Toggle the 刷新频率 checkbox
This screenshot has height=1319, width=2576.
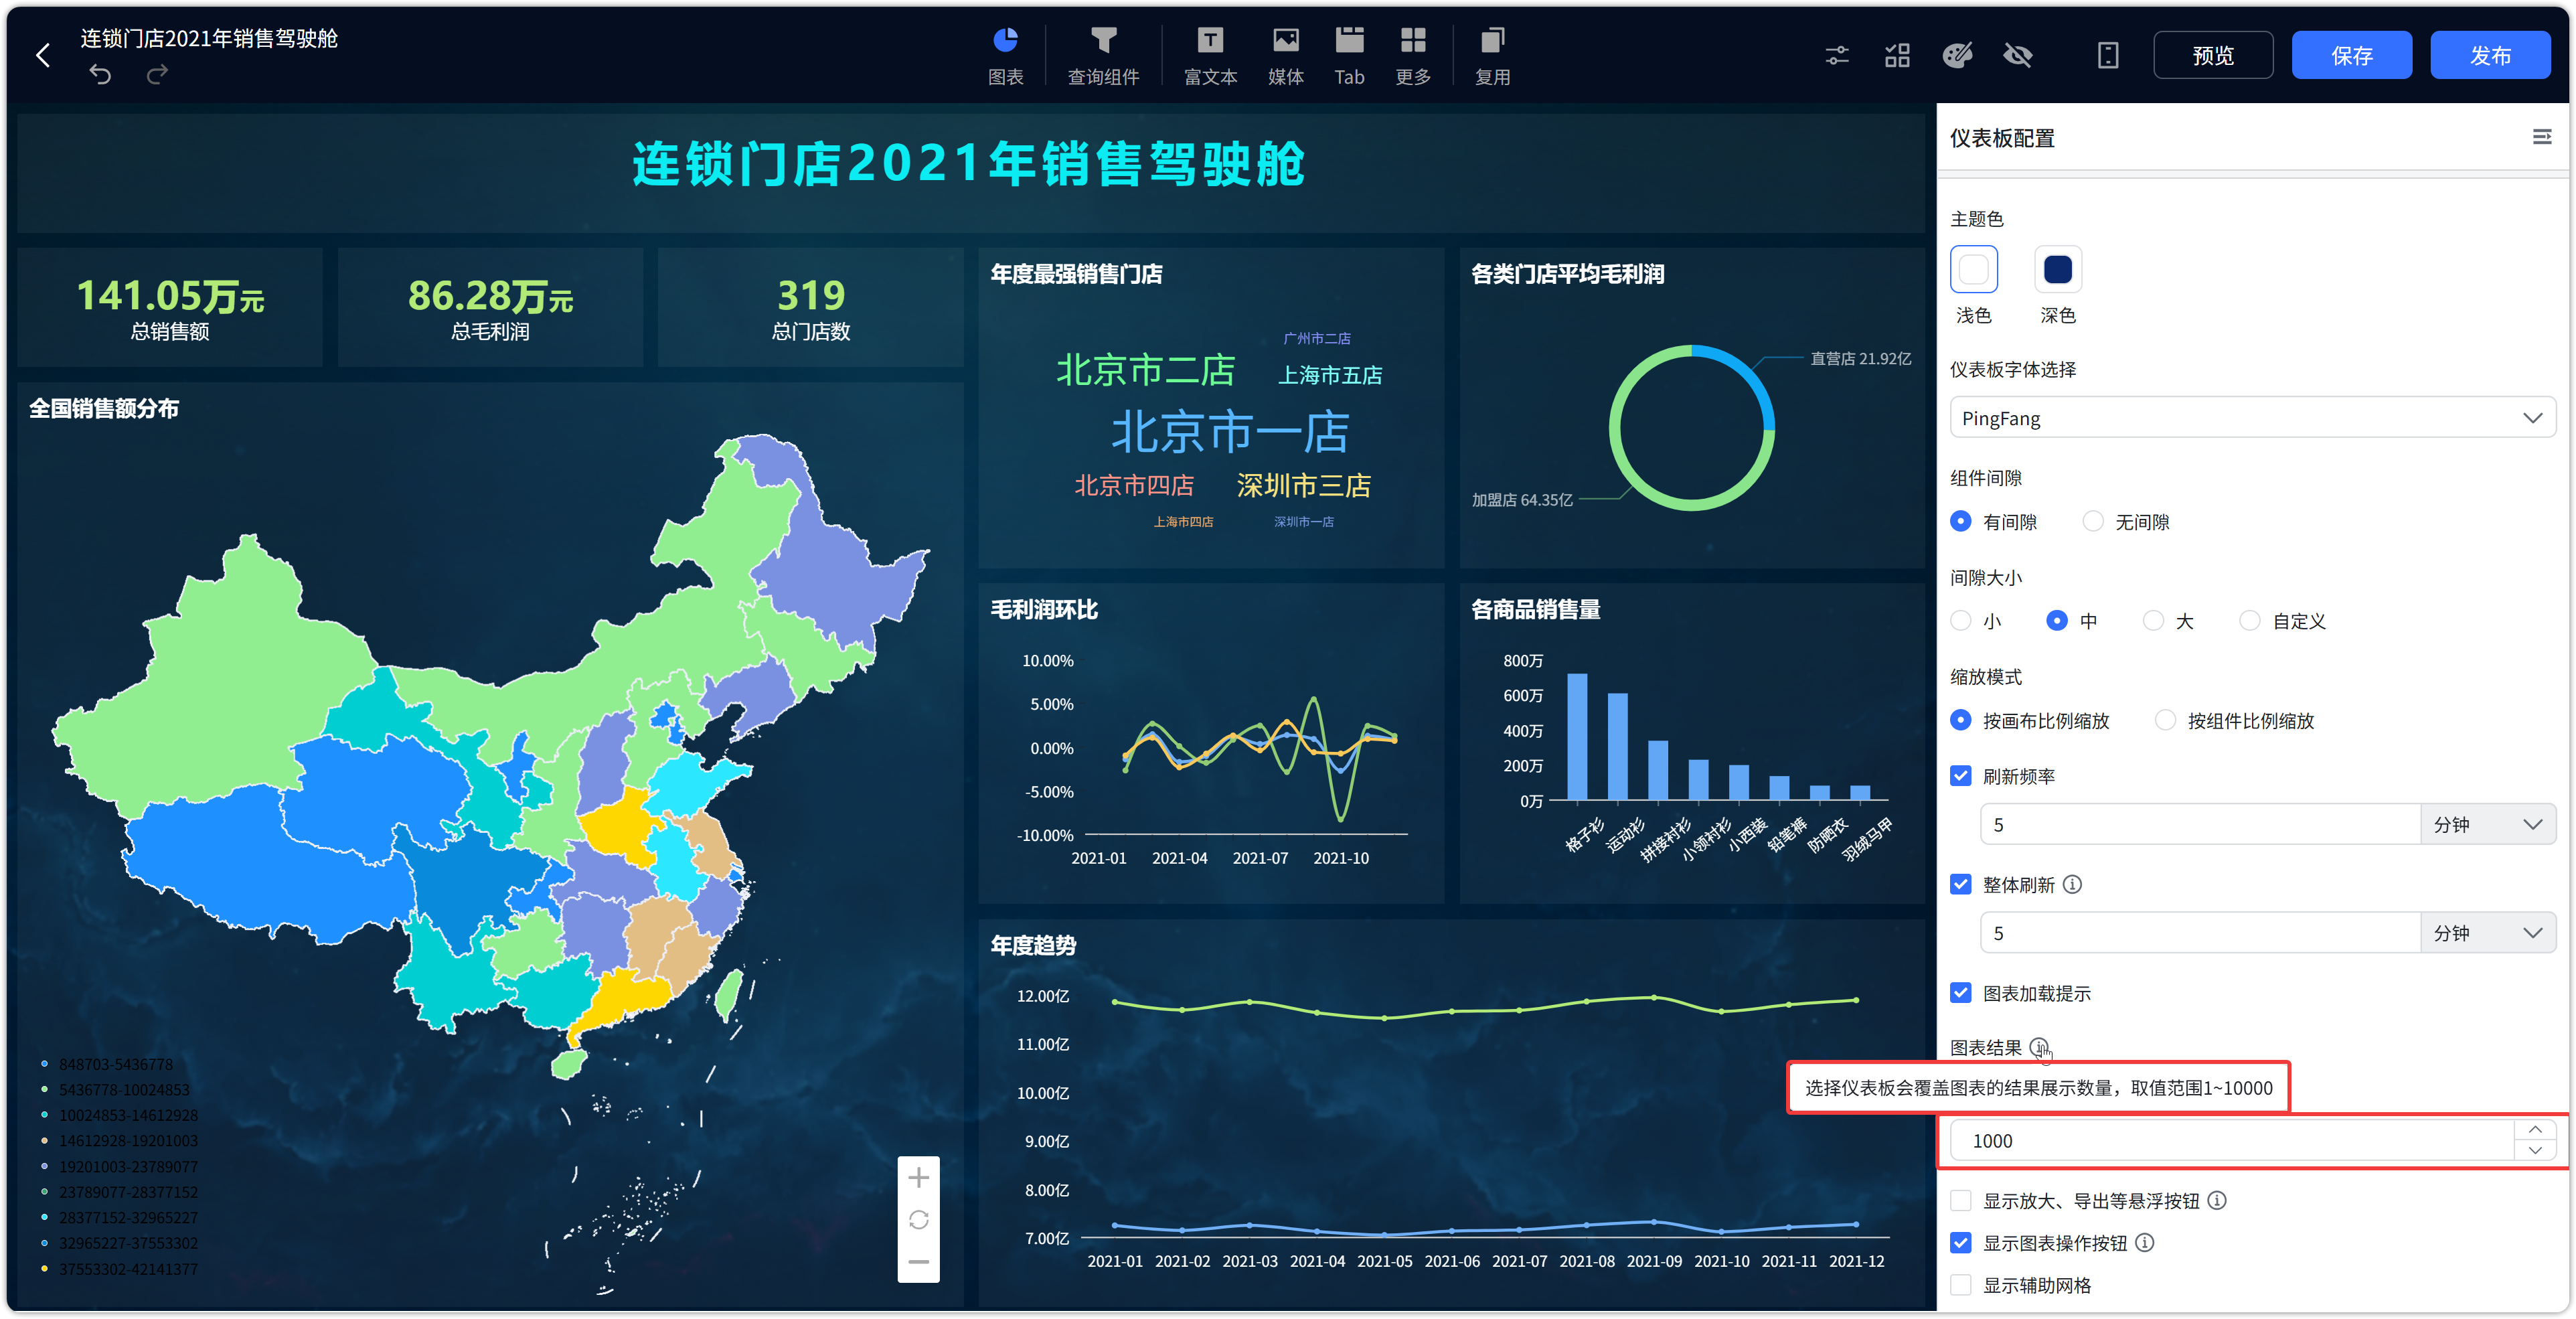(1961, 776)
